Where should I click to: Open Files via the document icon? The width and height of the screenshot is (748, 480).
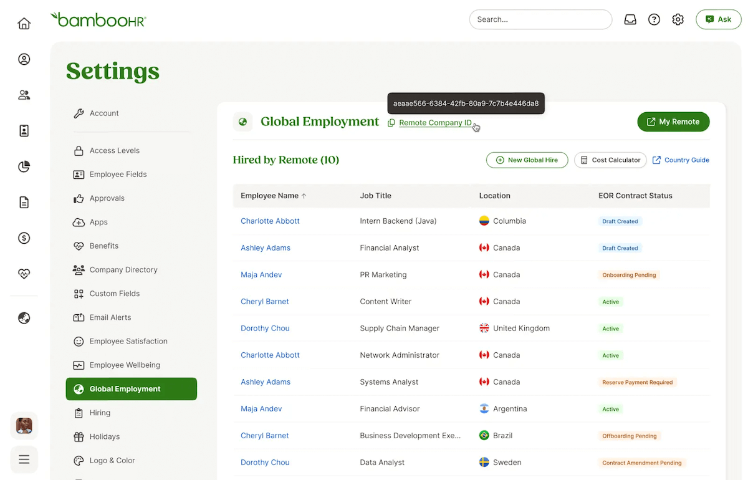coord(24,202)
